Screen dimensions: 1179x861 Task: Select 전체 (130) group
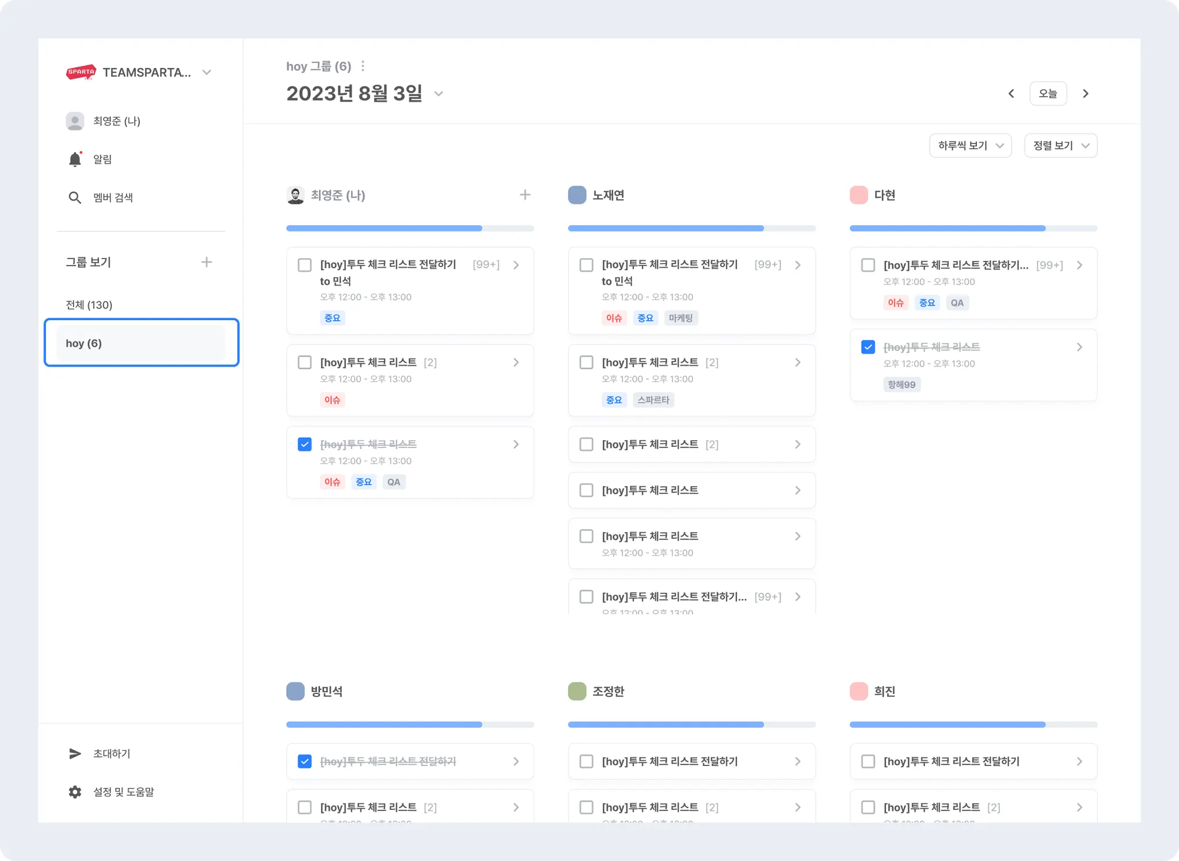pos(89,305)
